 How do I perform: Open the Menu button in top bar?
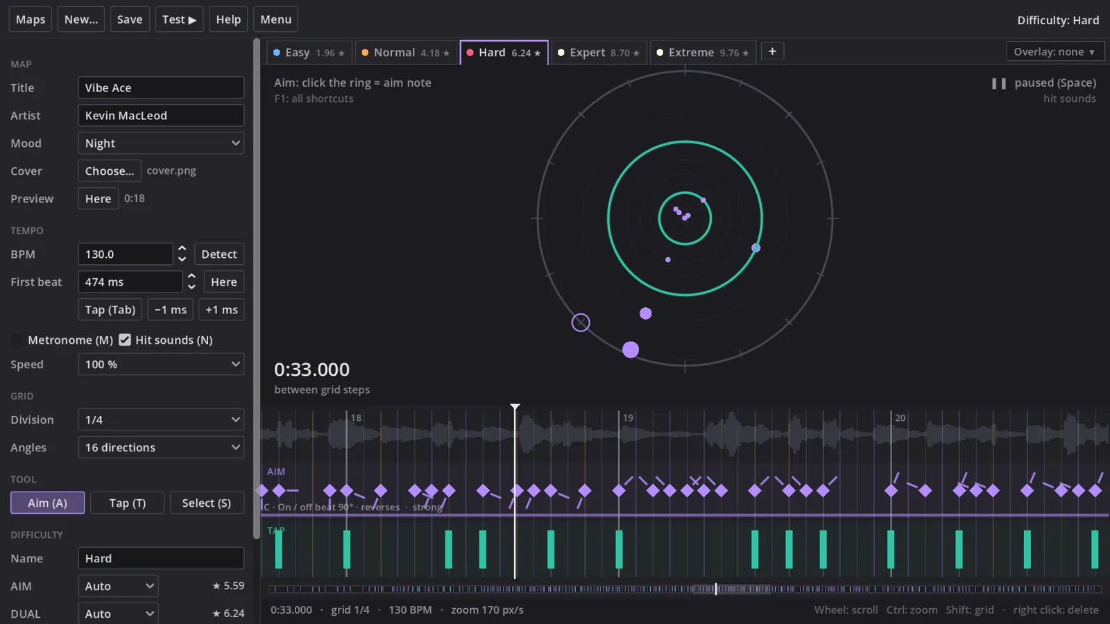click(275, 19)
